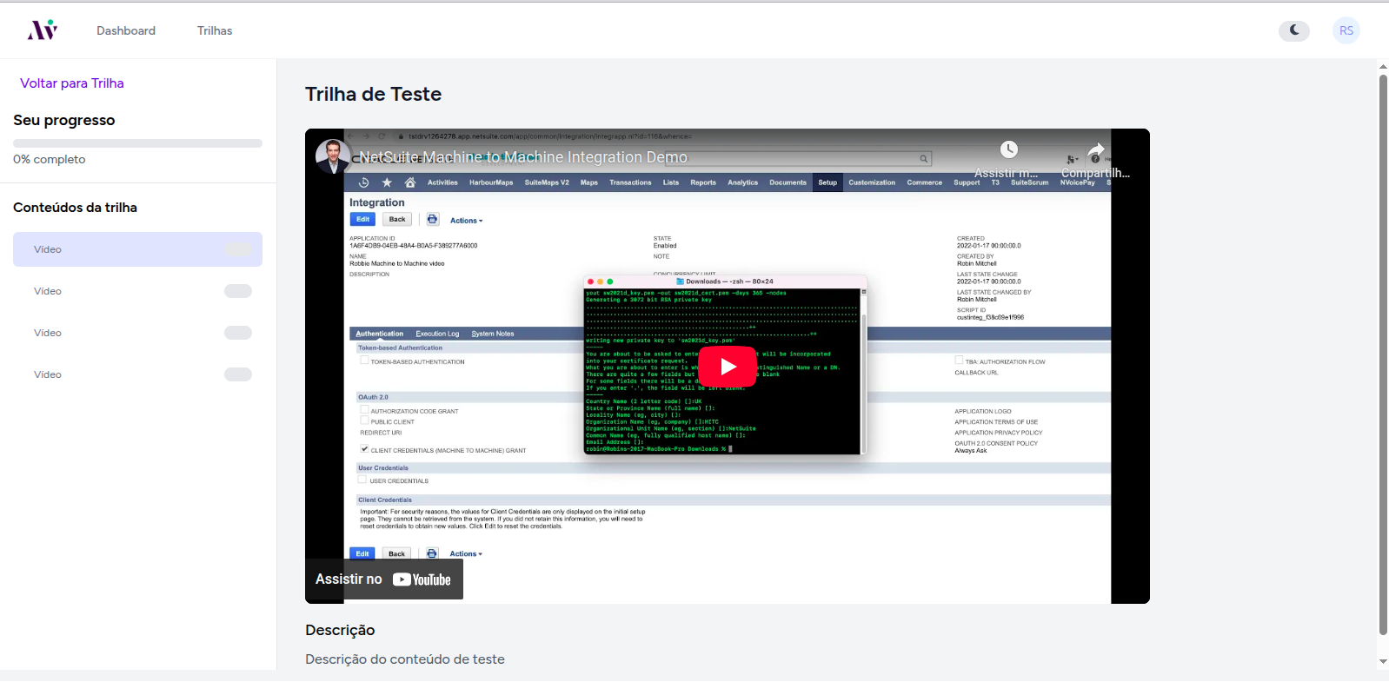Click the Seu progresso progress bar
1389x682 pixels.
(x=137, y=143)
